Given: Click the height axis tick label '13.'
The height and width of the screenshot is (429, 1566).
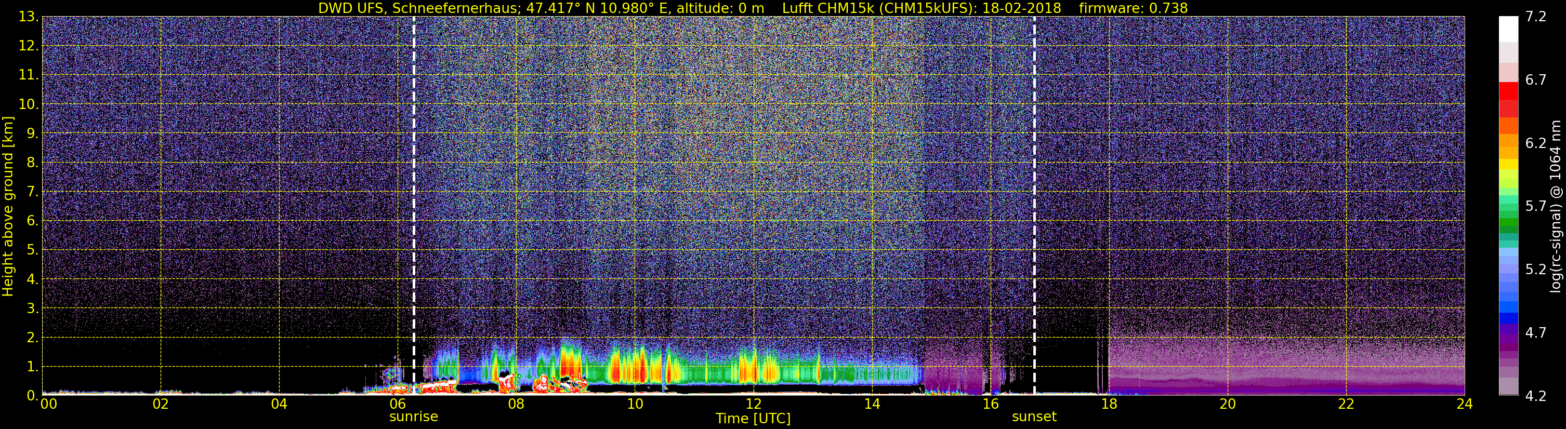Looking at the screenshot, I should 29,17.
